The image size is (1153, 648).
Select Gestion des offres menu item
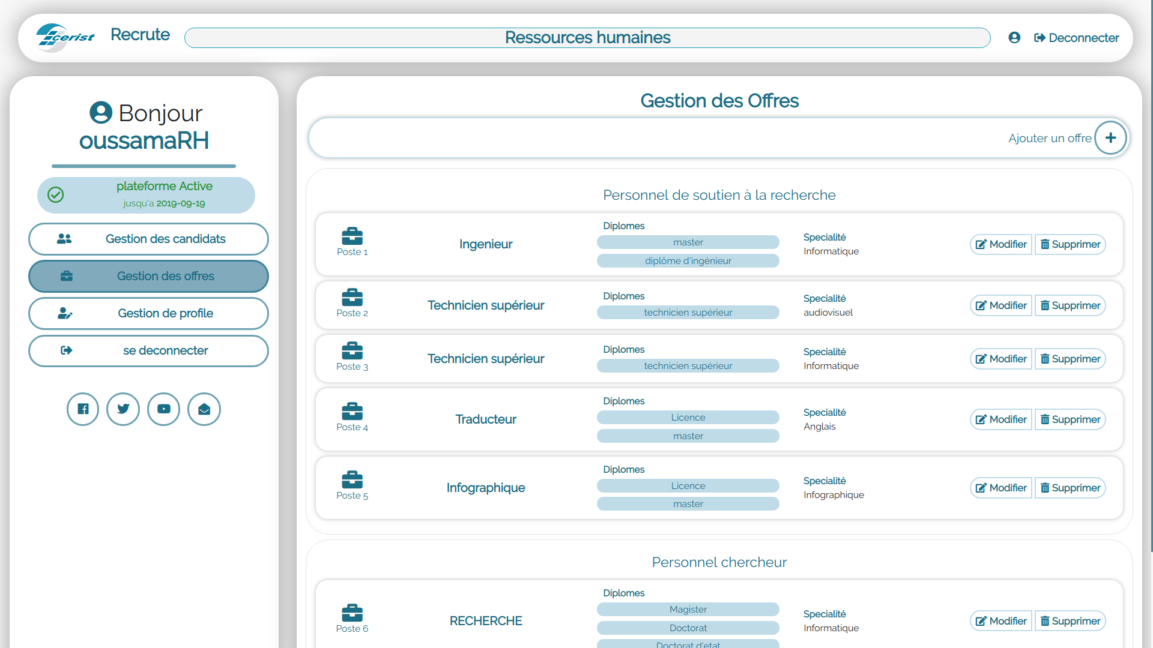(148, 276)
